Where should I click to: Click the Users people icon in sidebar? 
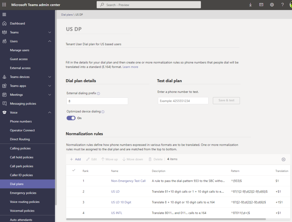(x=5, y=41)
